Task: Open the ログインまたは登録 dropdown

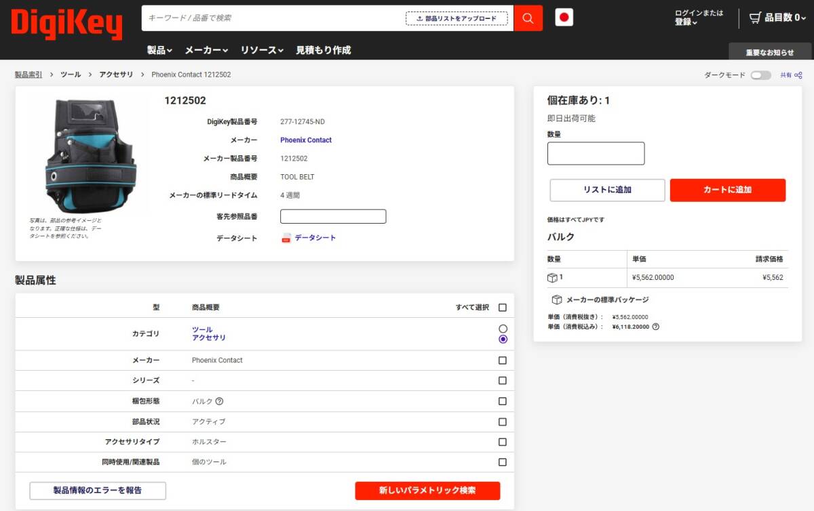Action: 699,18
